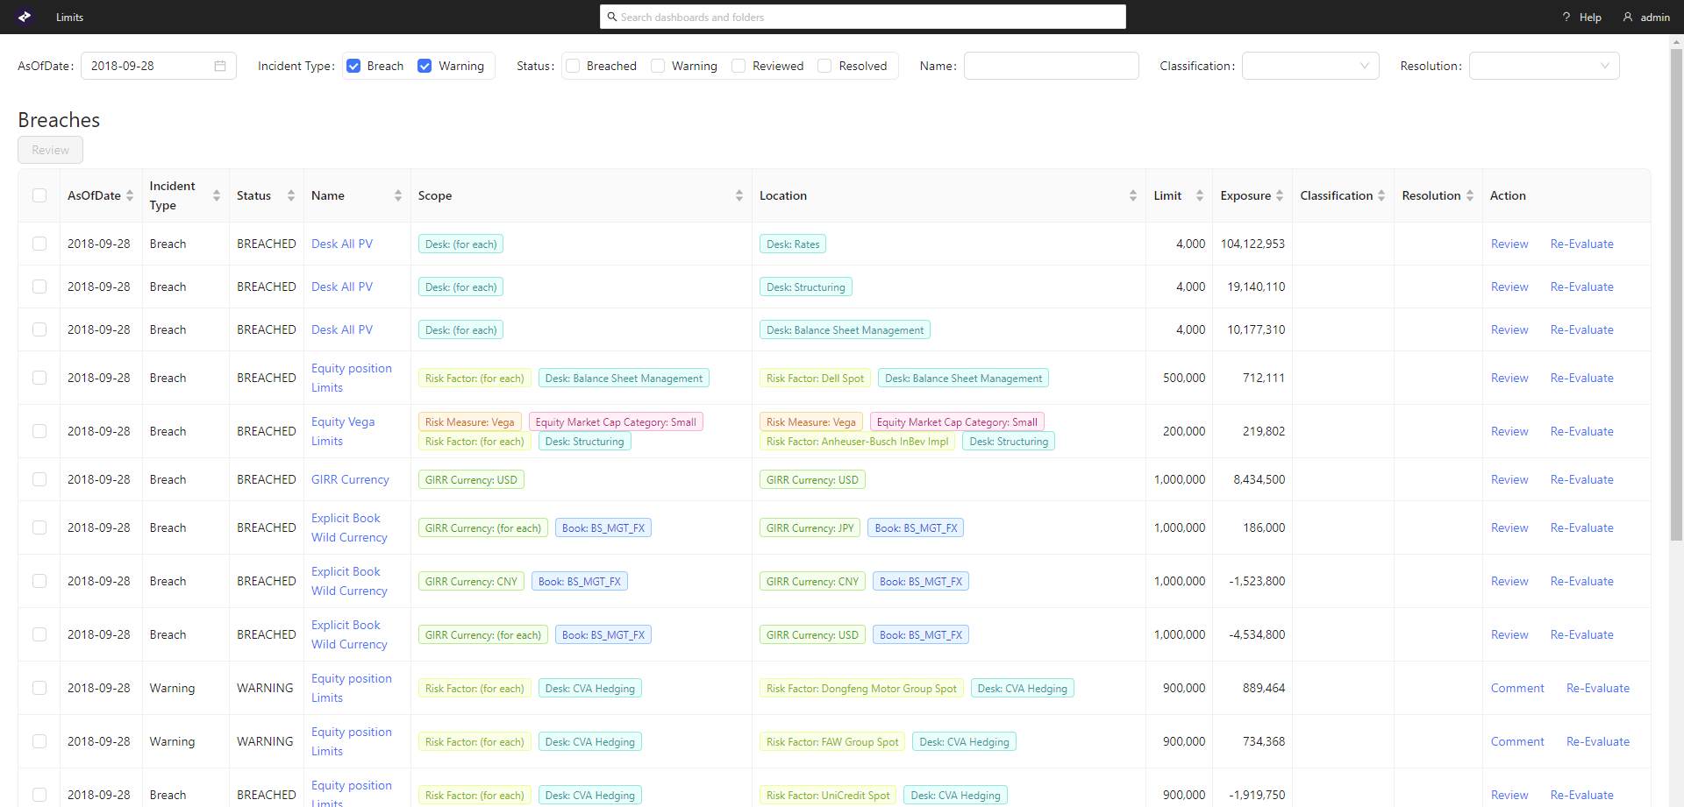Open Desk All PV link in Rates row
The height and width of the screenshot is (807, 1684).
(342, 244)
